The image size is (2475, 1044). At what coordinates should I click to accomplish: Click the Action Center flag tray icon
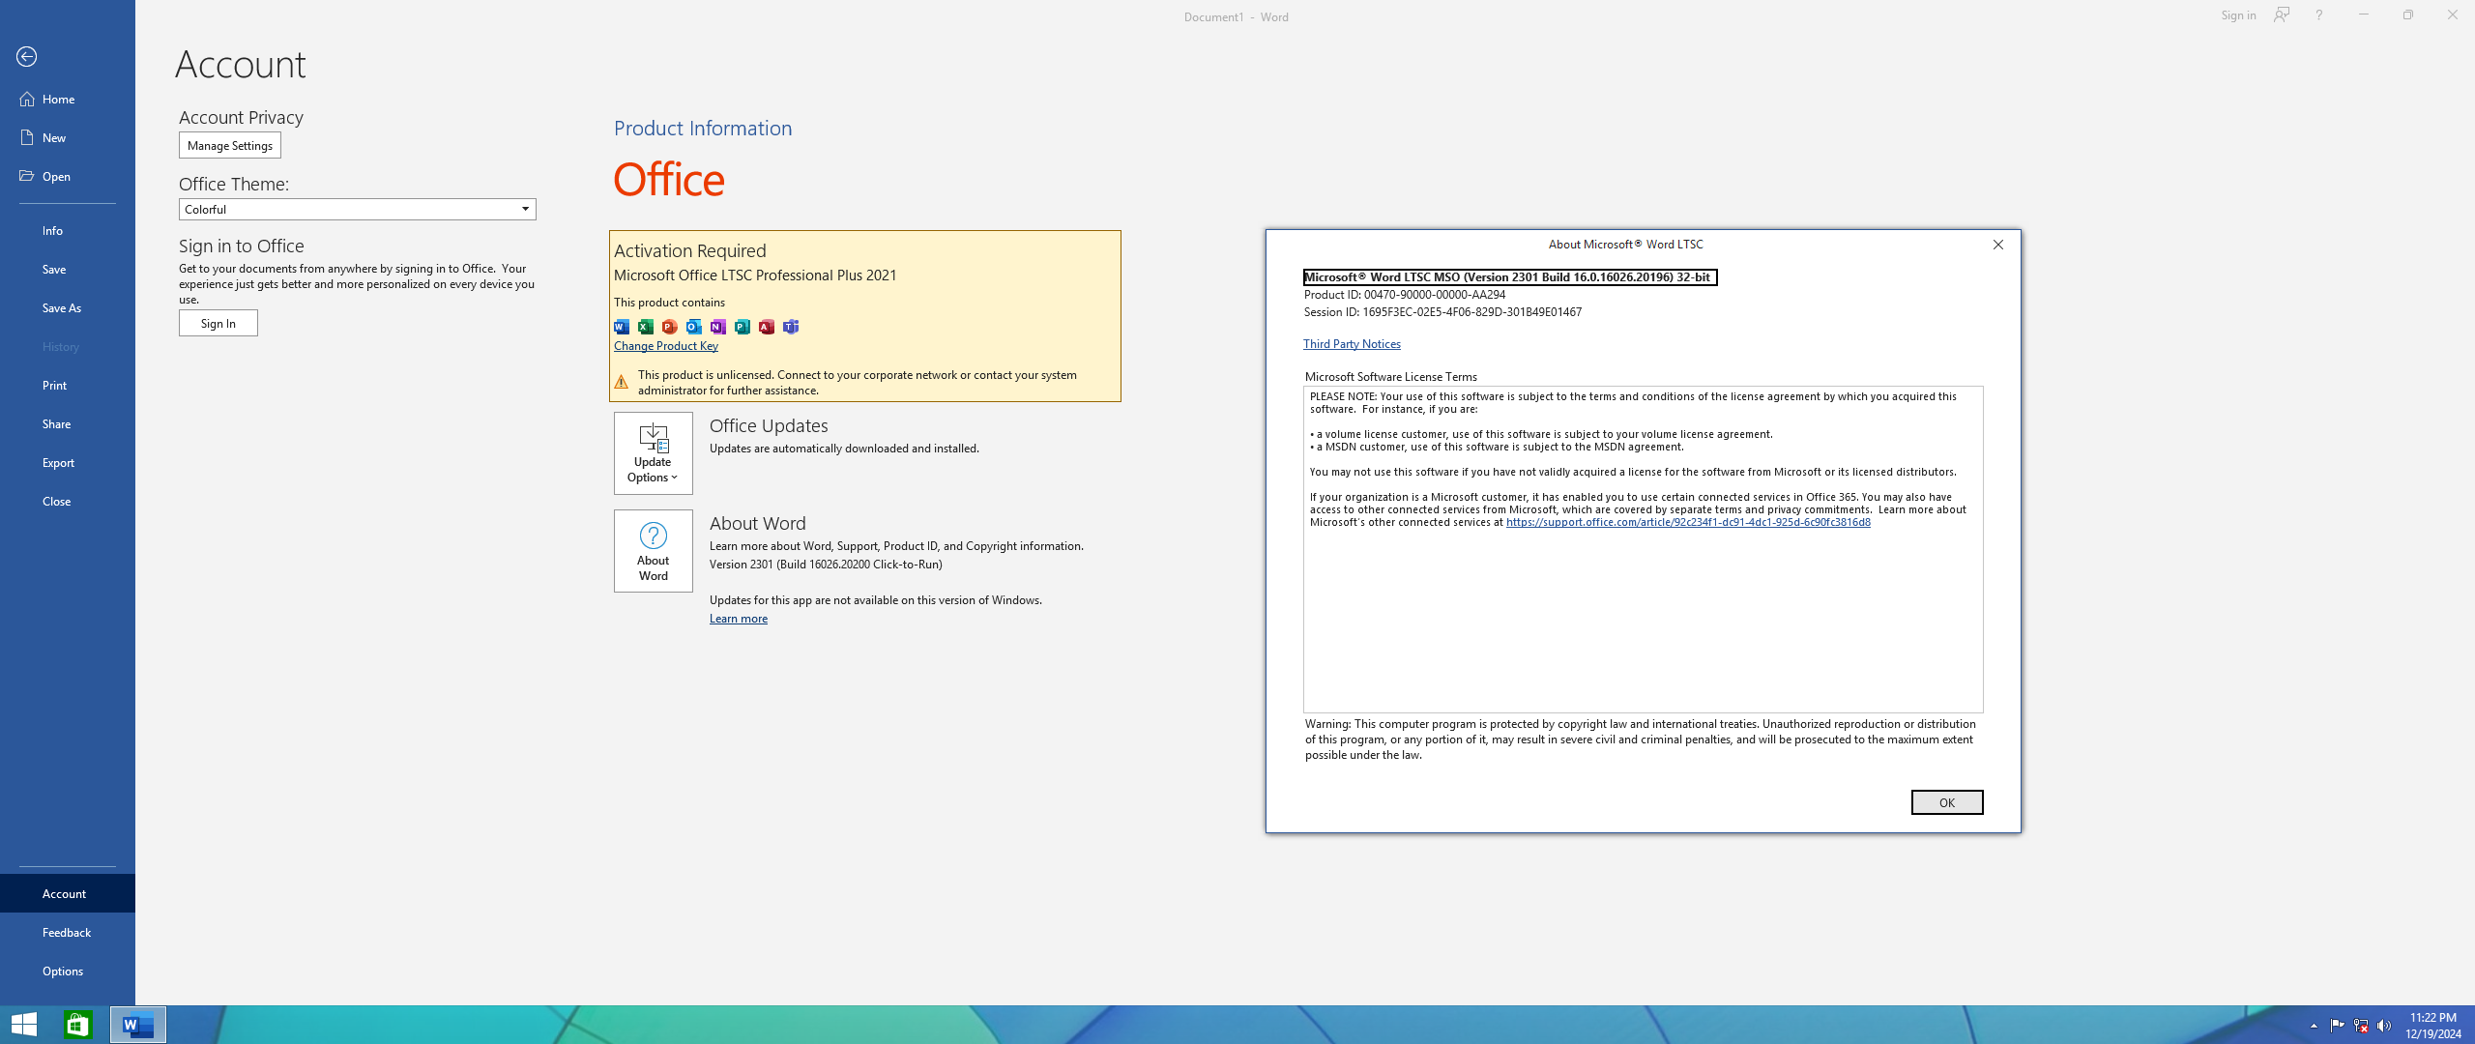click(x=2337, y=1026)
